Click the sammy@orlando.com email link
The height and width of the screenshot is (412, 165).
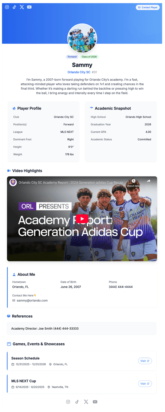(32, 301)
